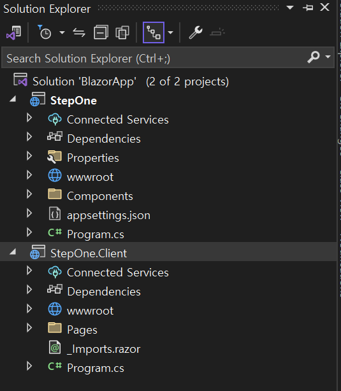This screenshot has height=391, width=341.
Task: Click the appsettings.json file icon
Action: click(55, 213)
